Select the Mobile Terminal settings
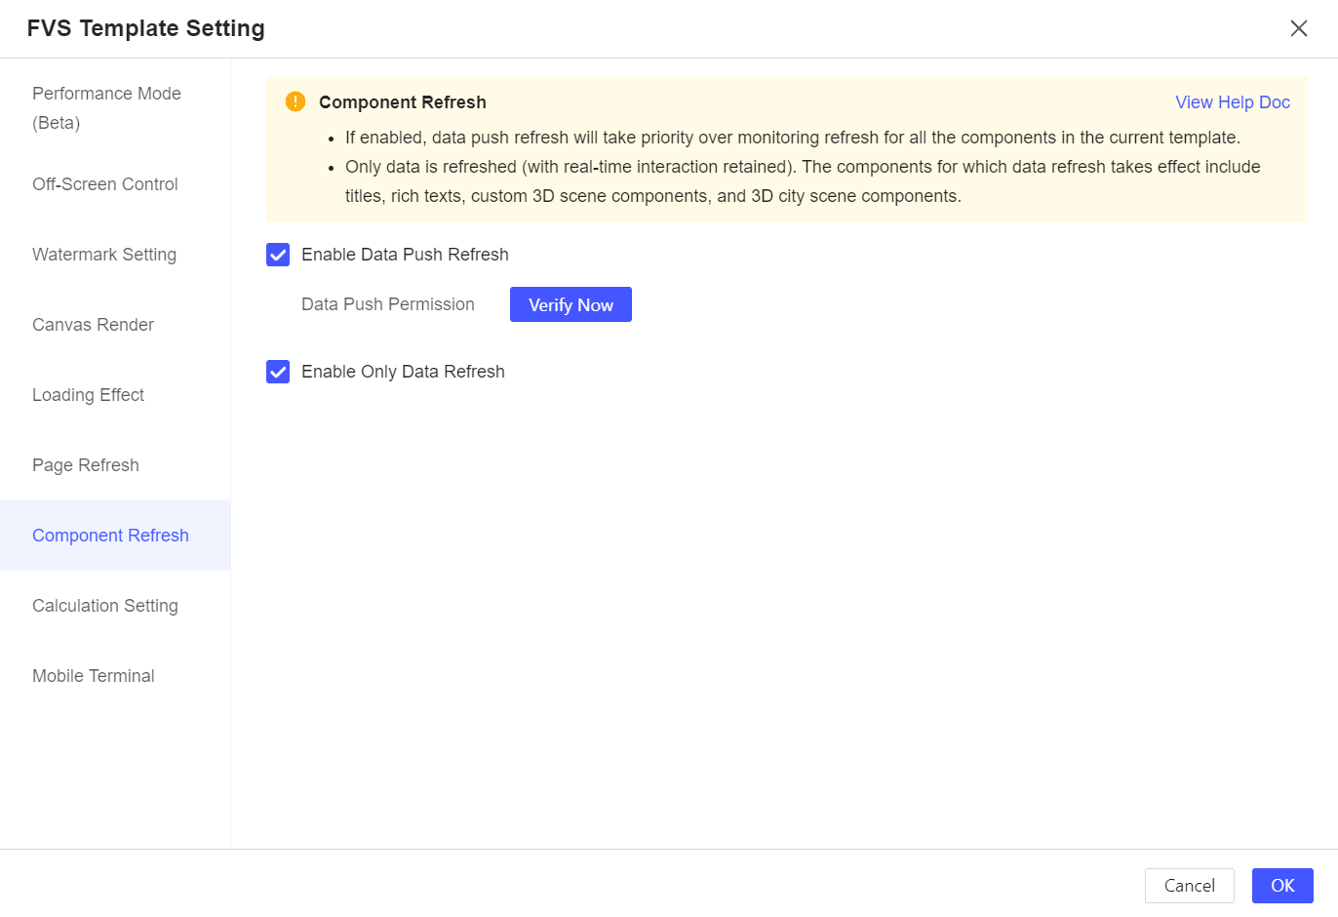 click(x=93, y=675)
